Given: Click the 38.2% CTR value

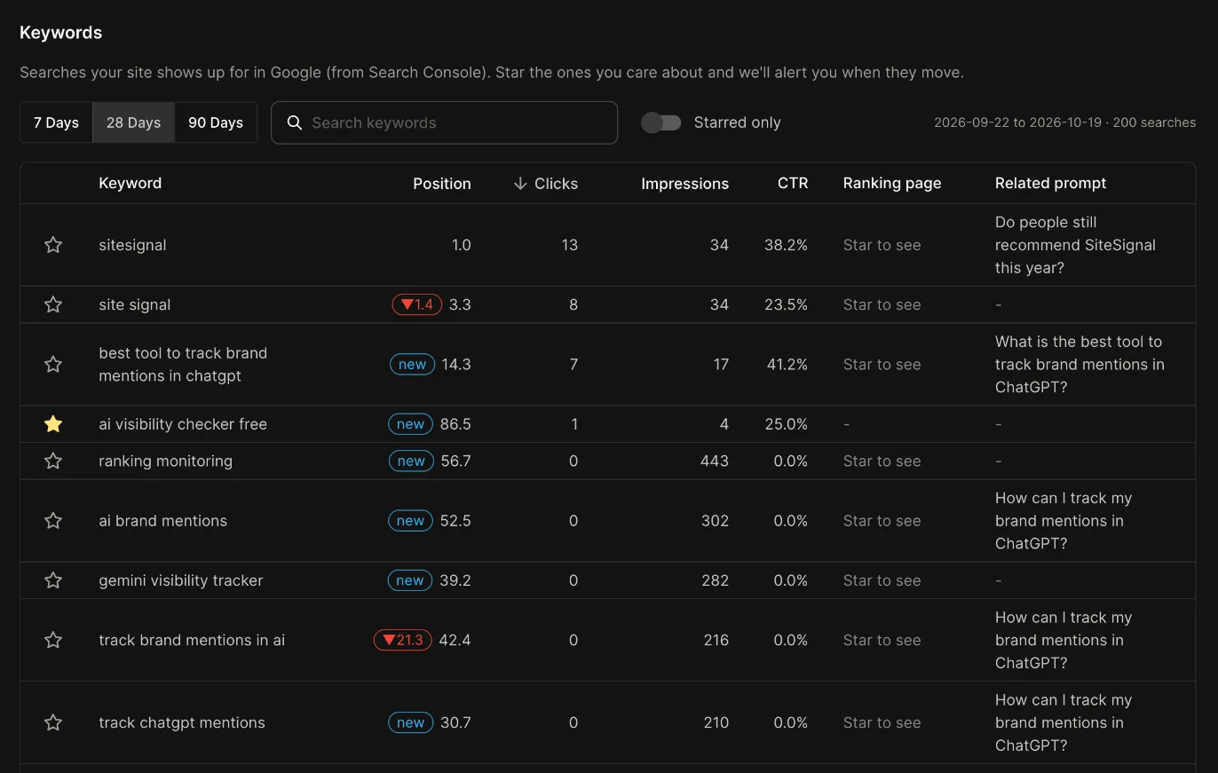Looking at the screenshot, I should pyautogui.click(x=786, y=245).
